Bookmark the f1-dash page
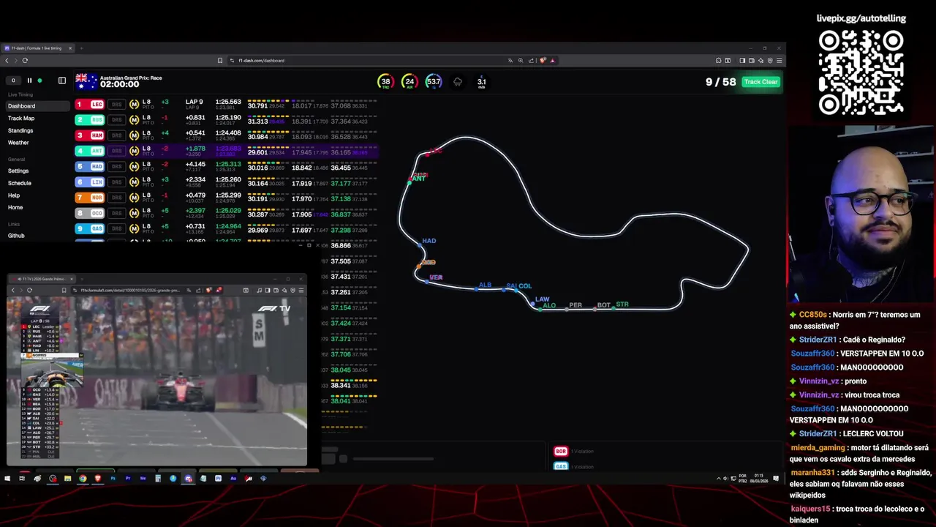Screen dimensions: 936x527 coord(220,61)
